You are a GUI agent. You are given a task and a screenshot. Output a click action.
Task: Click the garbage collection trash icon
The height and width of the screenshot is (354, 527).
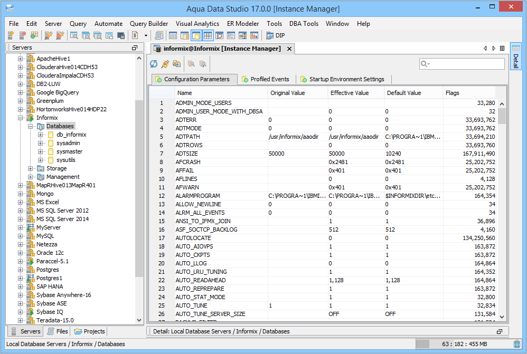(x=516, y=344)
